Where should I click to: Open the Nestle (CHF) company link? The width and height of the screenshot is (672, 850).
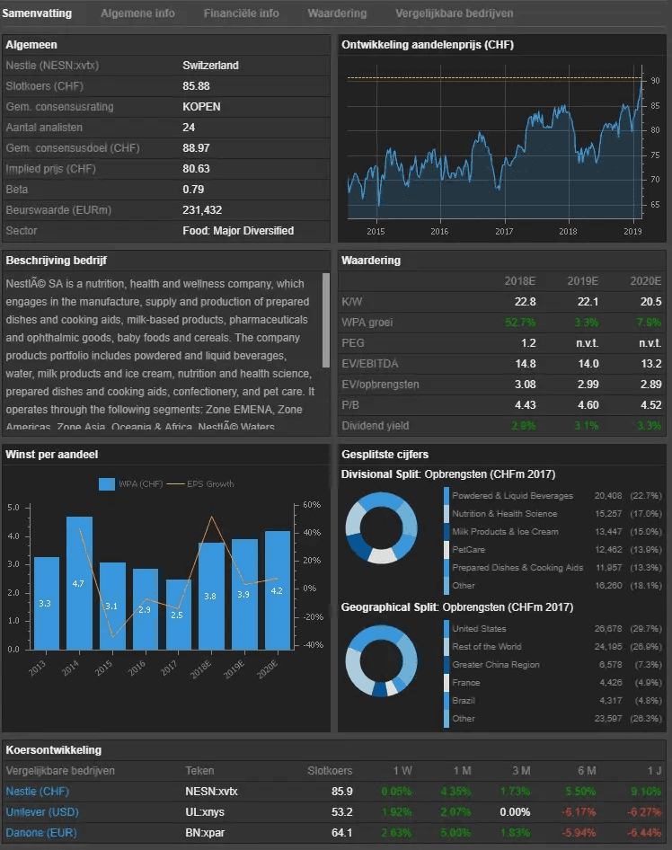pyautogui.click(x=37, y=792)
